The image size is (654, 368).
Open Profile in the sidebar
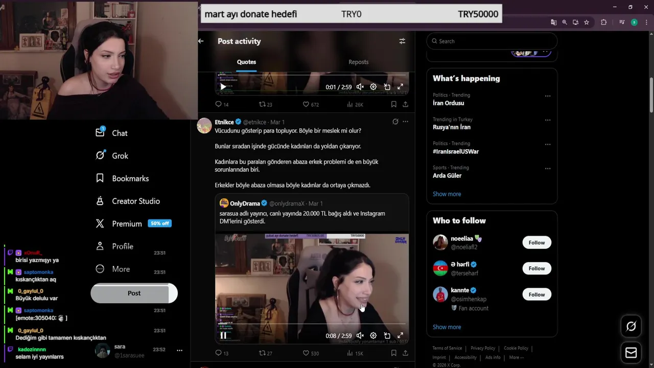114,246
